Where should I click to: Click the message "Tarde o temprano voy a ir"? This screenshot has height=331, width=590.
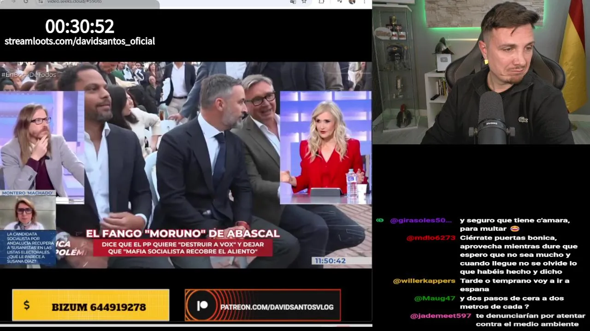click(514, 285)
